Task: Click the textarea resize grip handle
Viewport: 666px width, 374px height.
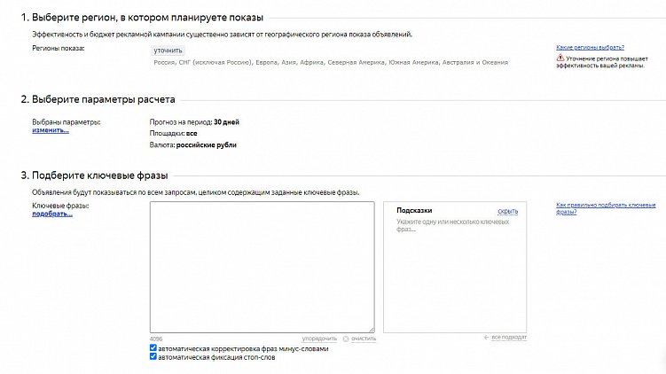Action: pos(372,330)
